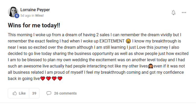Viewport: 196px width, 105px height.
Task: Open the post titled Wins for me today!!
Action: 34,25
